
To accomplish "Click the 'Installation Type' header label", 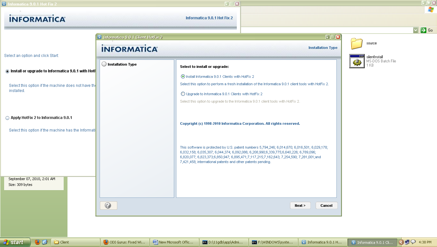I will pyautogui.click(x=323, y=48).
